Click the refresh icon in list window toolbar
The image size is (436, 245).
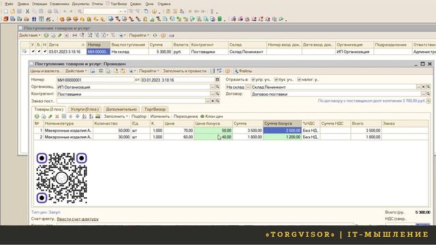coord(155,35)
